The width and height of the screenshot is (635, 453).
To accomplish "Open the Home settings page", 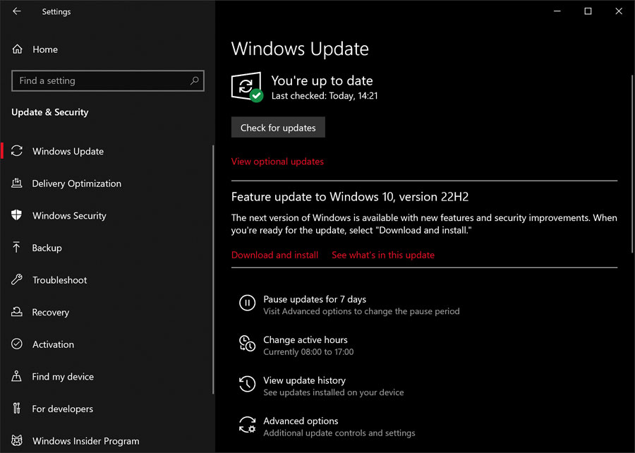I will (x=45, y=49).
